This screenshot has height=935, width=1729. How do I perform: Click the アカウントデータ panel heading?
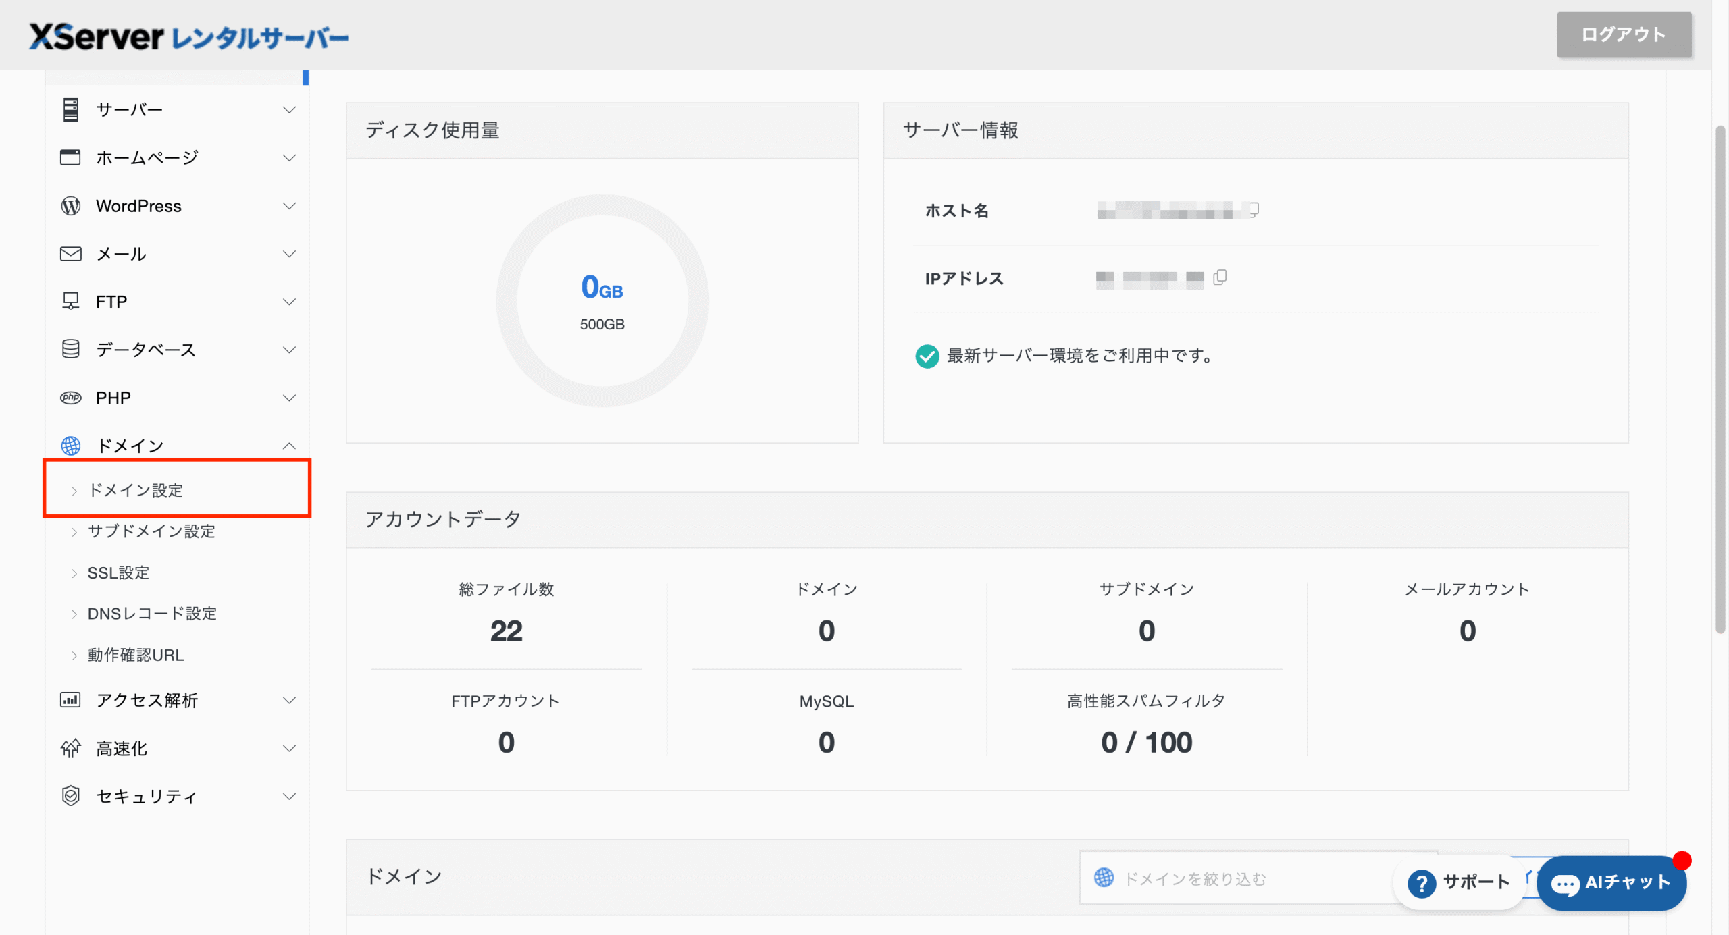pyautogui.click(x=443, y=518)
